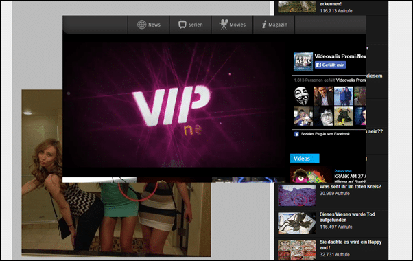Open the Panorama category link

tap(343, 171)
